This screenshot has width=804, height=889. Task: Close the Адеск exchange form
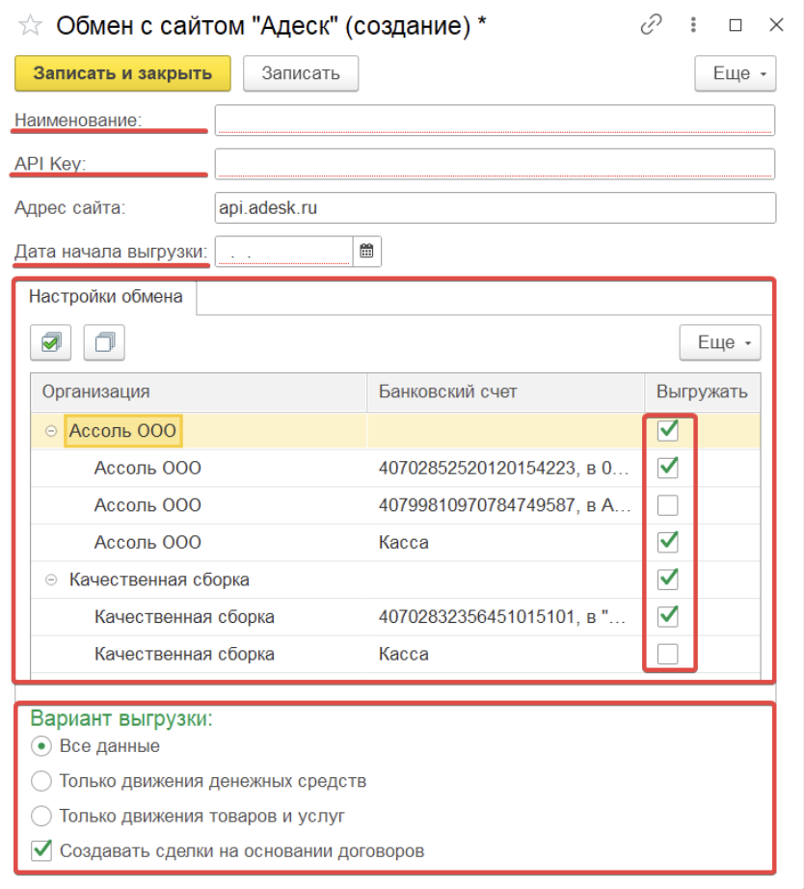776,25
